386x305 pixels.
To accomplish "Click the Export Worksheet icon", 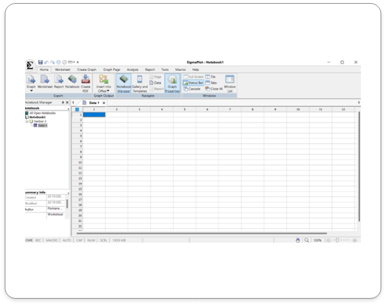I will point(45,80).
